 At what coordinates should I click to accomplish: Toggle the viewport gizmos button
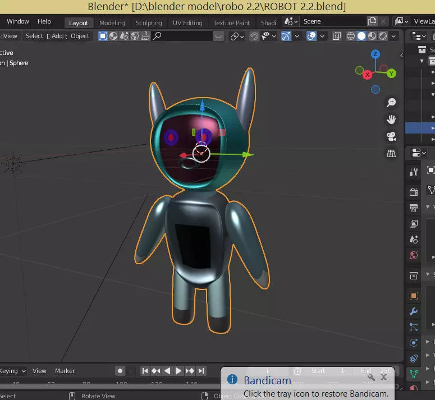coord(286,36)
